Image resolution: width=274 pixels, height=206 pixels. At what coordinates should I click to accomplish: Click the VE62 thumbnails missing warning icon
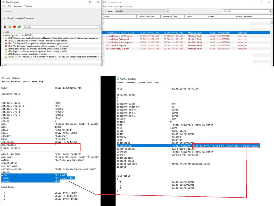[x=6, y=54]
